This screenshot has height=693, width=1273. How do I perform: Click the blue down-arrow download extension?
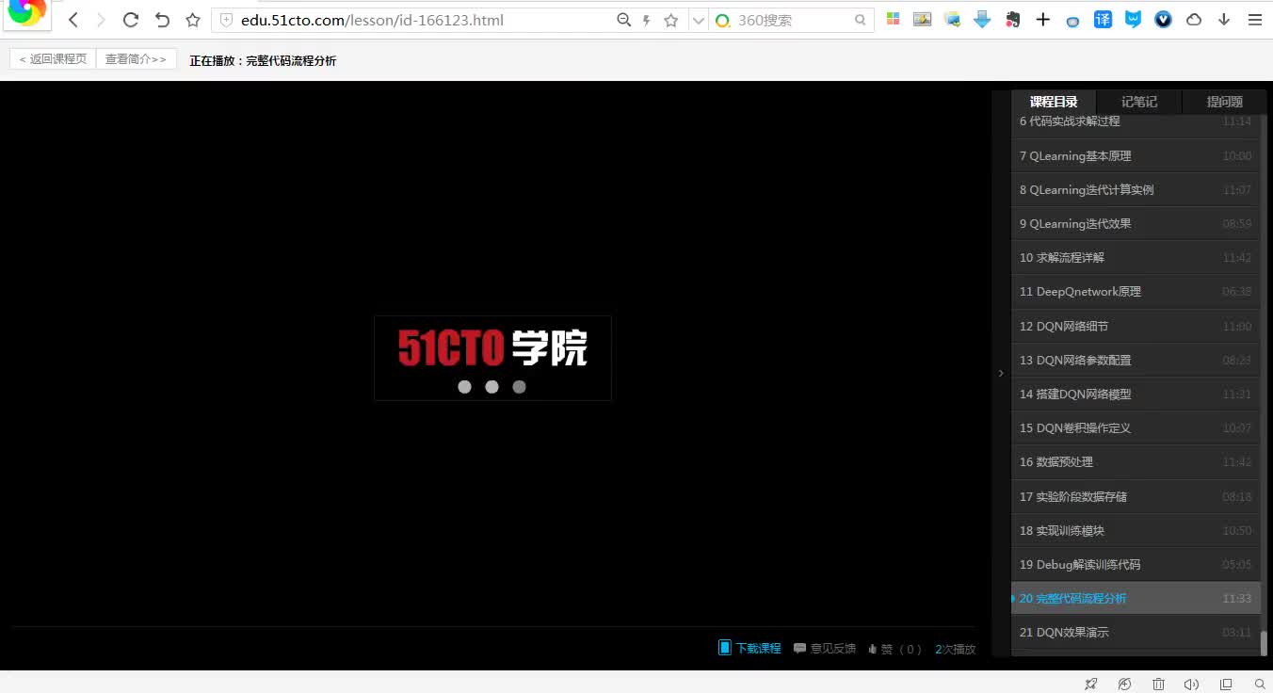(982, 19)
